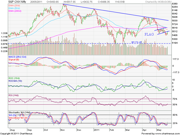
Task: Click the RSI (14d) indicator label
Action: point(13,95)
